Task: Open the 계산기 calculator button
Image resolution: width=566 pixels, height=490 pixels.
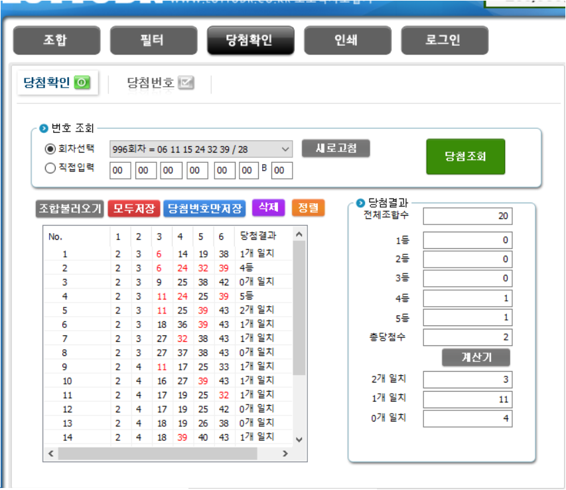Action: coord(476,357)
